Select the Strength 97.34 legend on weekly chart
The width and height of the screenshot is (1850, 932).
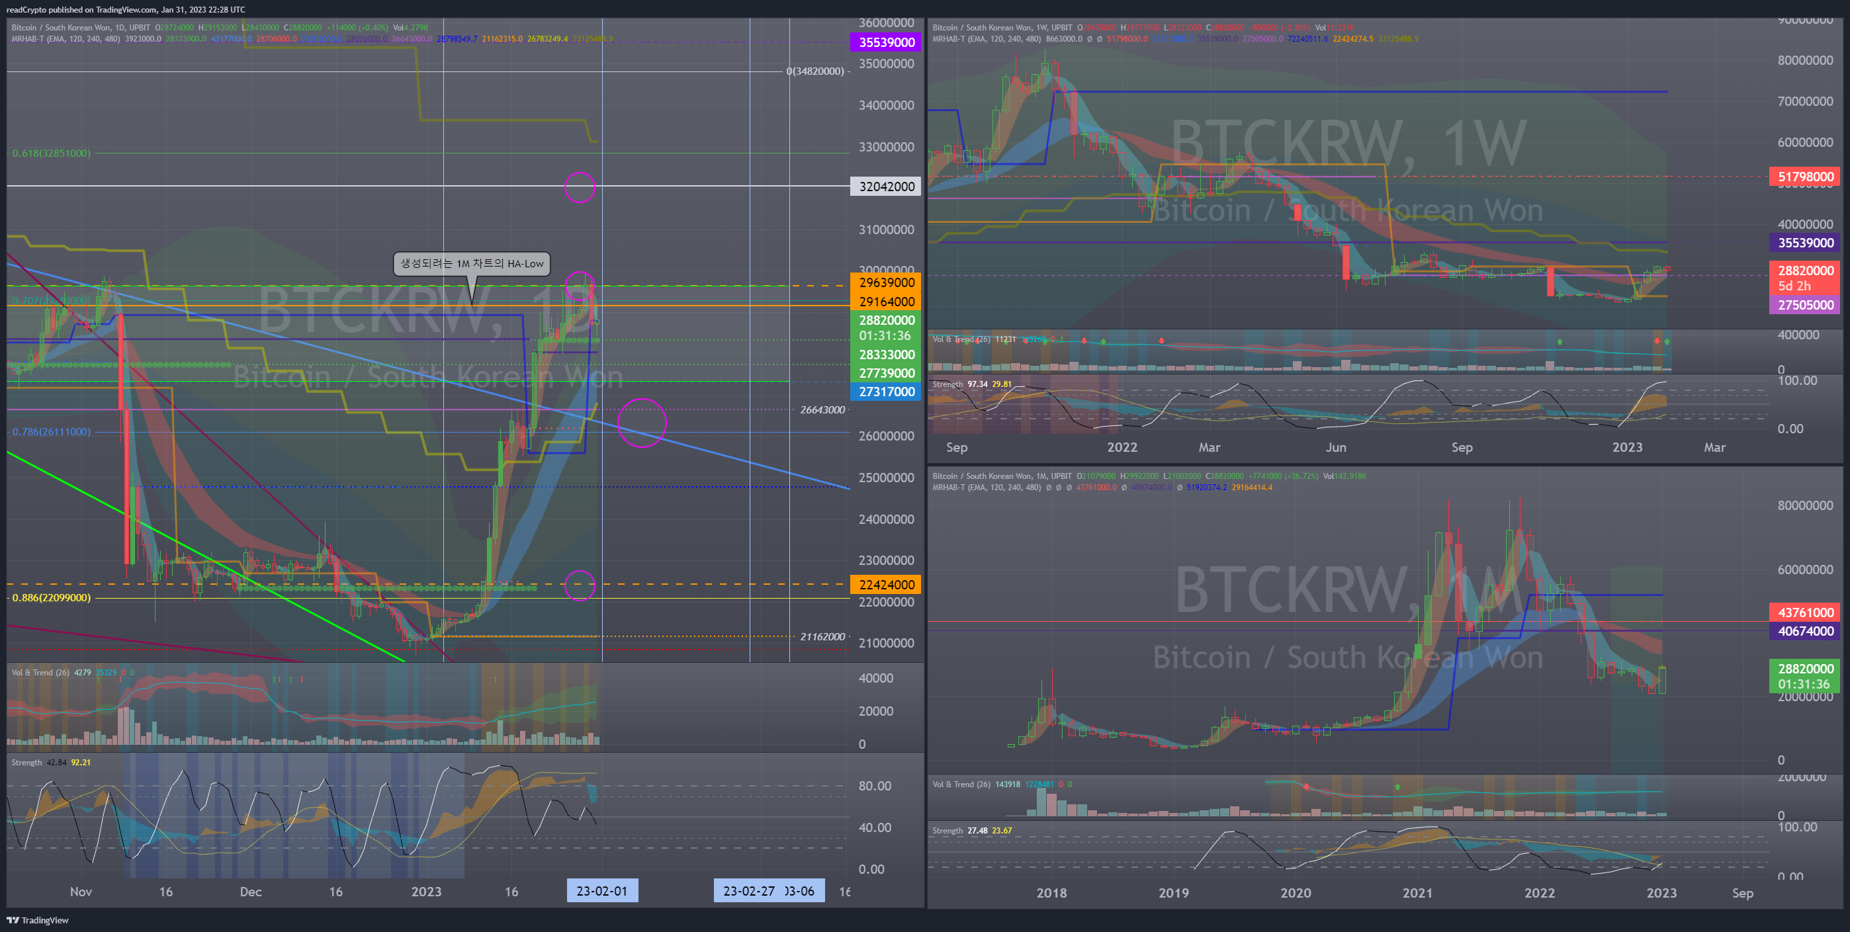972,384
